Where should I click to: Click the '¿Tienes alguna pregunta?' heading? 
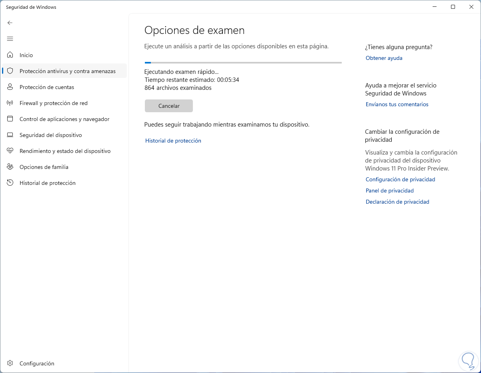(x=399, y=47)
